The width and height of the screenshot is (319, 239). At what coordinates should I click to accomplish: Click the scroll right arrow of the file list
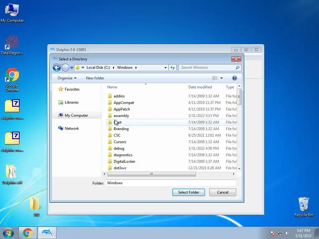(x=234, y=174)
